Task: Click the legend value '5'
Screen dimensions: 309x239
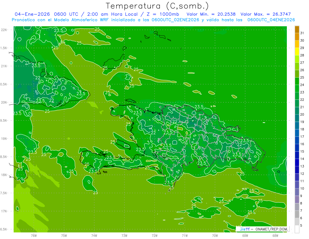Action: point(301,226)
